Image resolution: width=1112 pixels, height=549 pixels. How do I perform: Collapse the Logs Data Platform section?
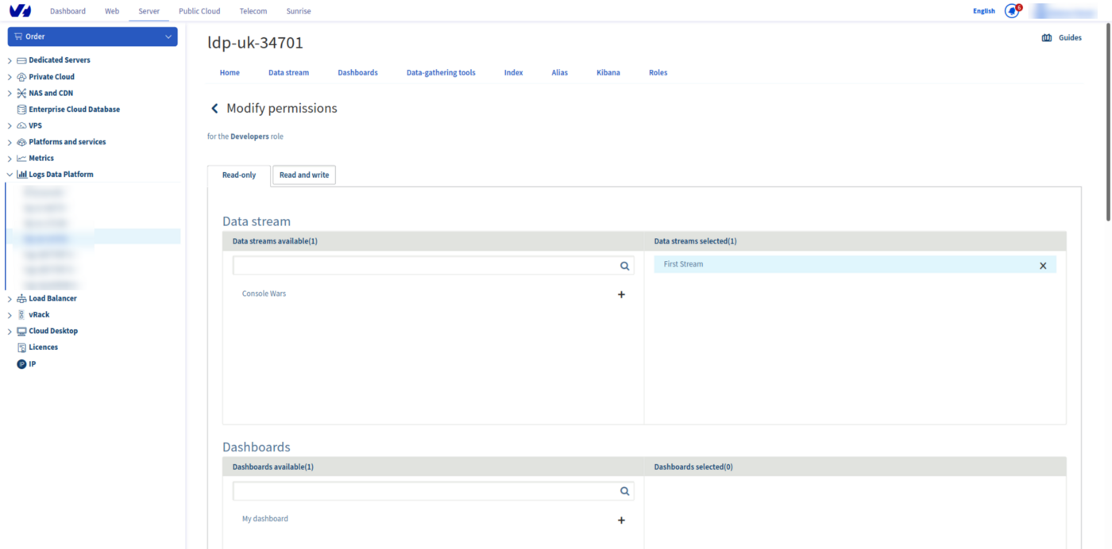pyautogui.click(x=10, y=175)
